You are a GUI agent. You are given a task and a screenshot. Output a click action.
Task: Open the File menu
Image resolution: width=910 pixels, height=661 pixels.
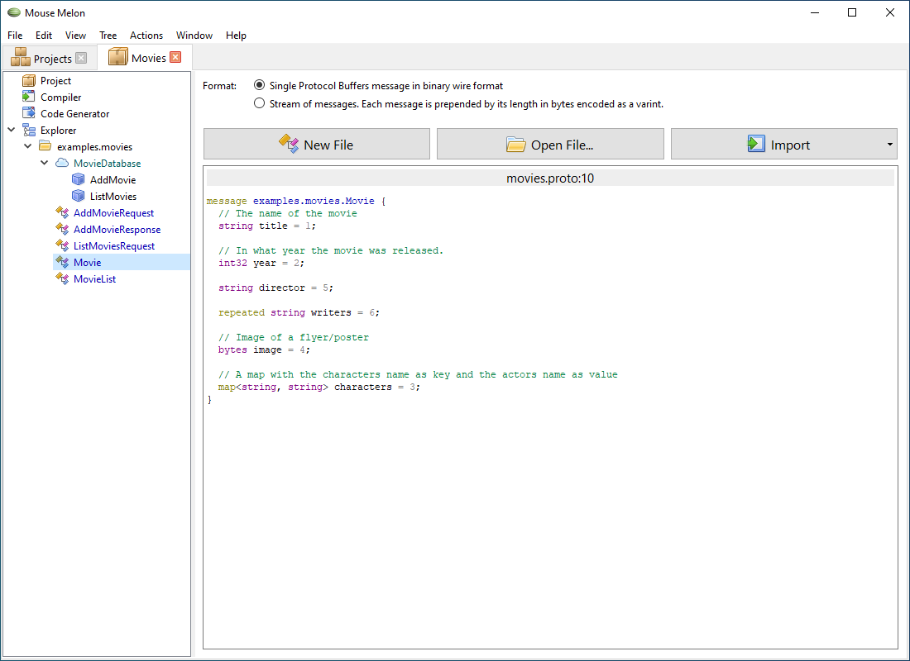pyautogui.click(x=15, y=36)
